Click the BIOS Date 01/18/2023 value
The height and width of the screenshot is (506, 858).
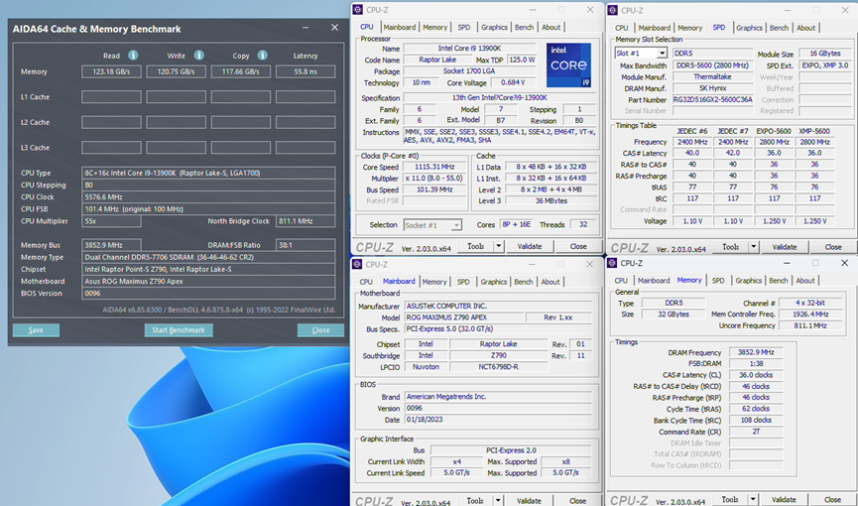click(498, 420)
